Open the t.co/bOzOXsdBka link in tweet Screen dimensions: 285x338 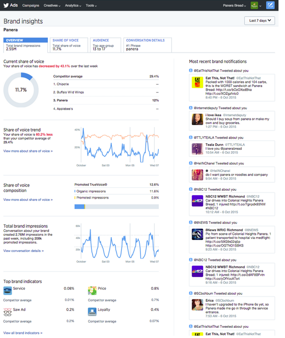pos(234,90)
